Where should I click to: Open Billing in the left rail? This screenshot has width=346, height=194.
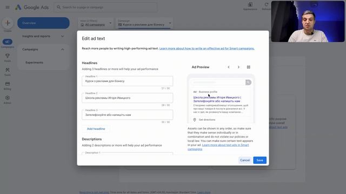tap(7, 86)
